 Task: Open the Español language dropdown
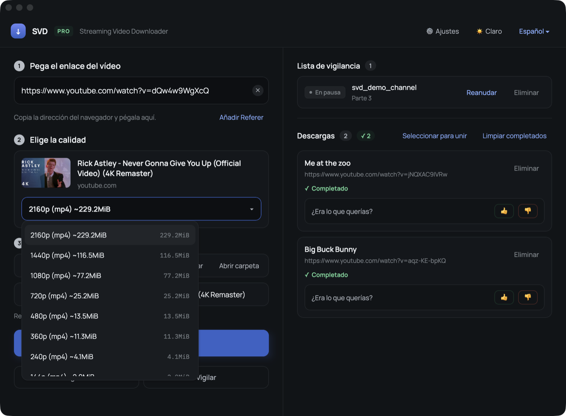pos(534,31)
